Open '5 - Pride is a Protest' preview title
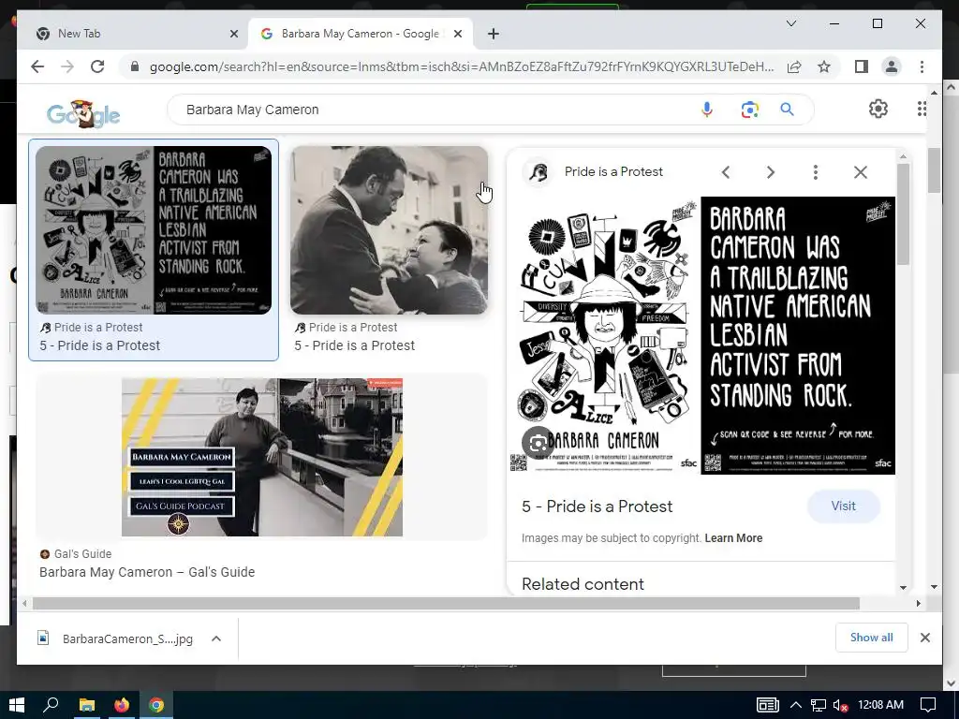Screen dimensions: 959x719 pyautogui.click(x=597, y=506)
